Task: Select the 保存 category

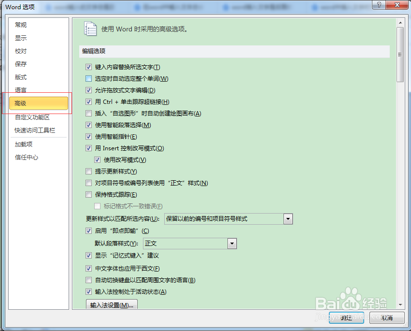Action: click(x=20, y=64)
